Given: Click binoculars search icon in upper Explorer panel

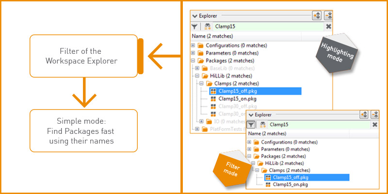Looking at the screenshot, I should pos(208,27).
